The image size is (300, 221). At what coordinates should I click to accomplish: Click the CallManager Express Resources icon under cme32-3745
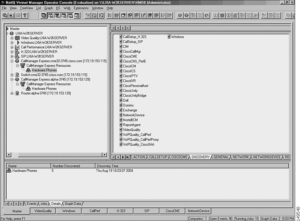pos(23,66)
